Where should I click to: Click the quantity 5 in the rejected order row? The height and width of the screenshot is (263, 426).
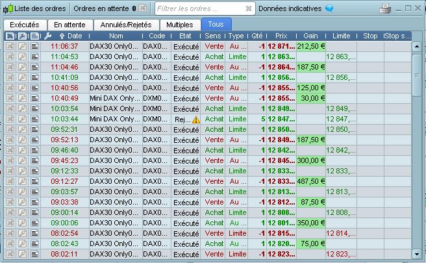263,119
